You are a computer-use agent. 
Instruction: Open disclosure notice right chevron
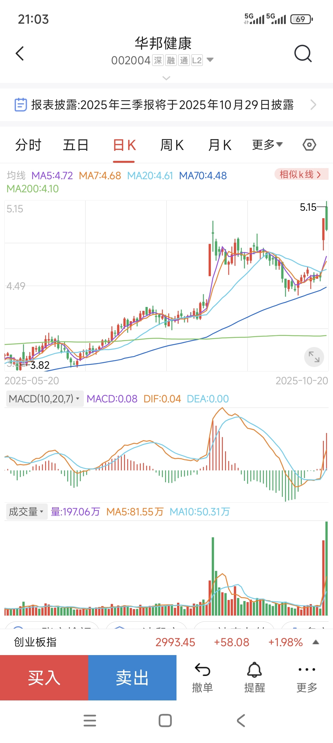click(x=314, y=105)
